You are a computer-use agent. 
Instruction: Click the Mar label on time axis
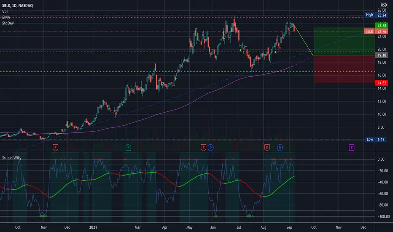137,227
